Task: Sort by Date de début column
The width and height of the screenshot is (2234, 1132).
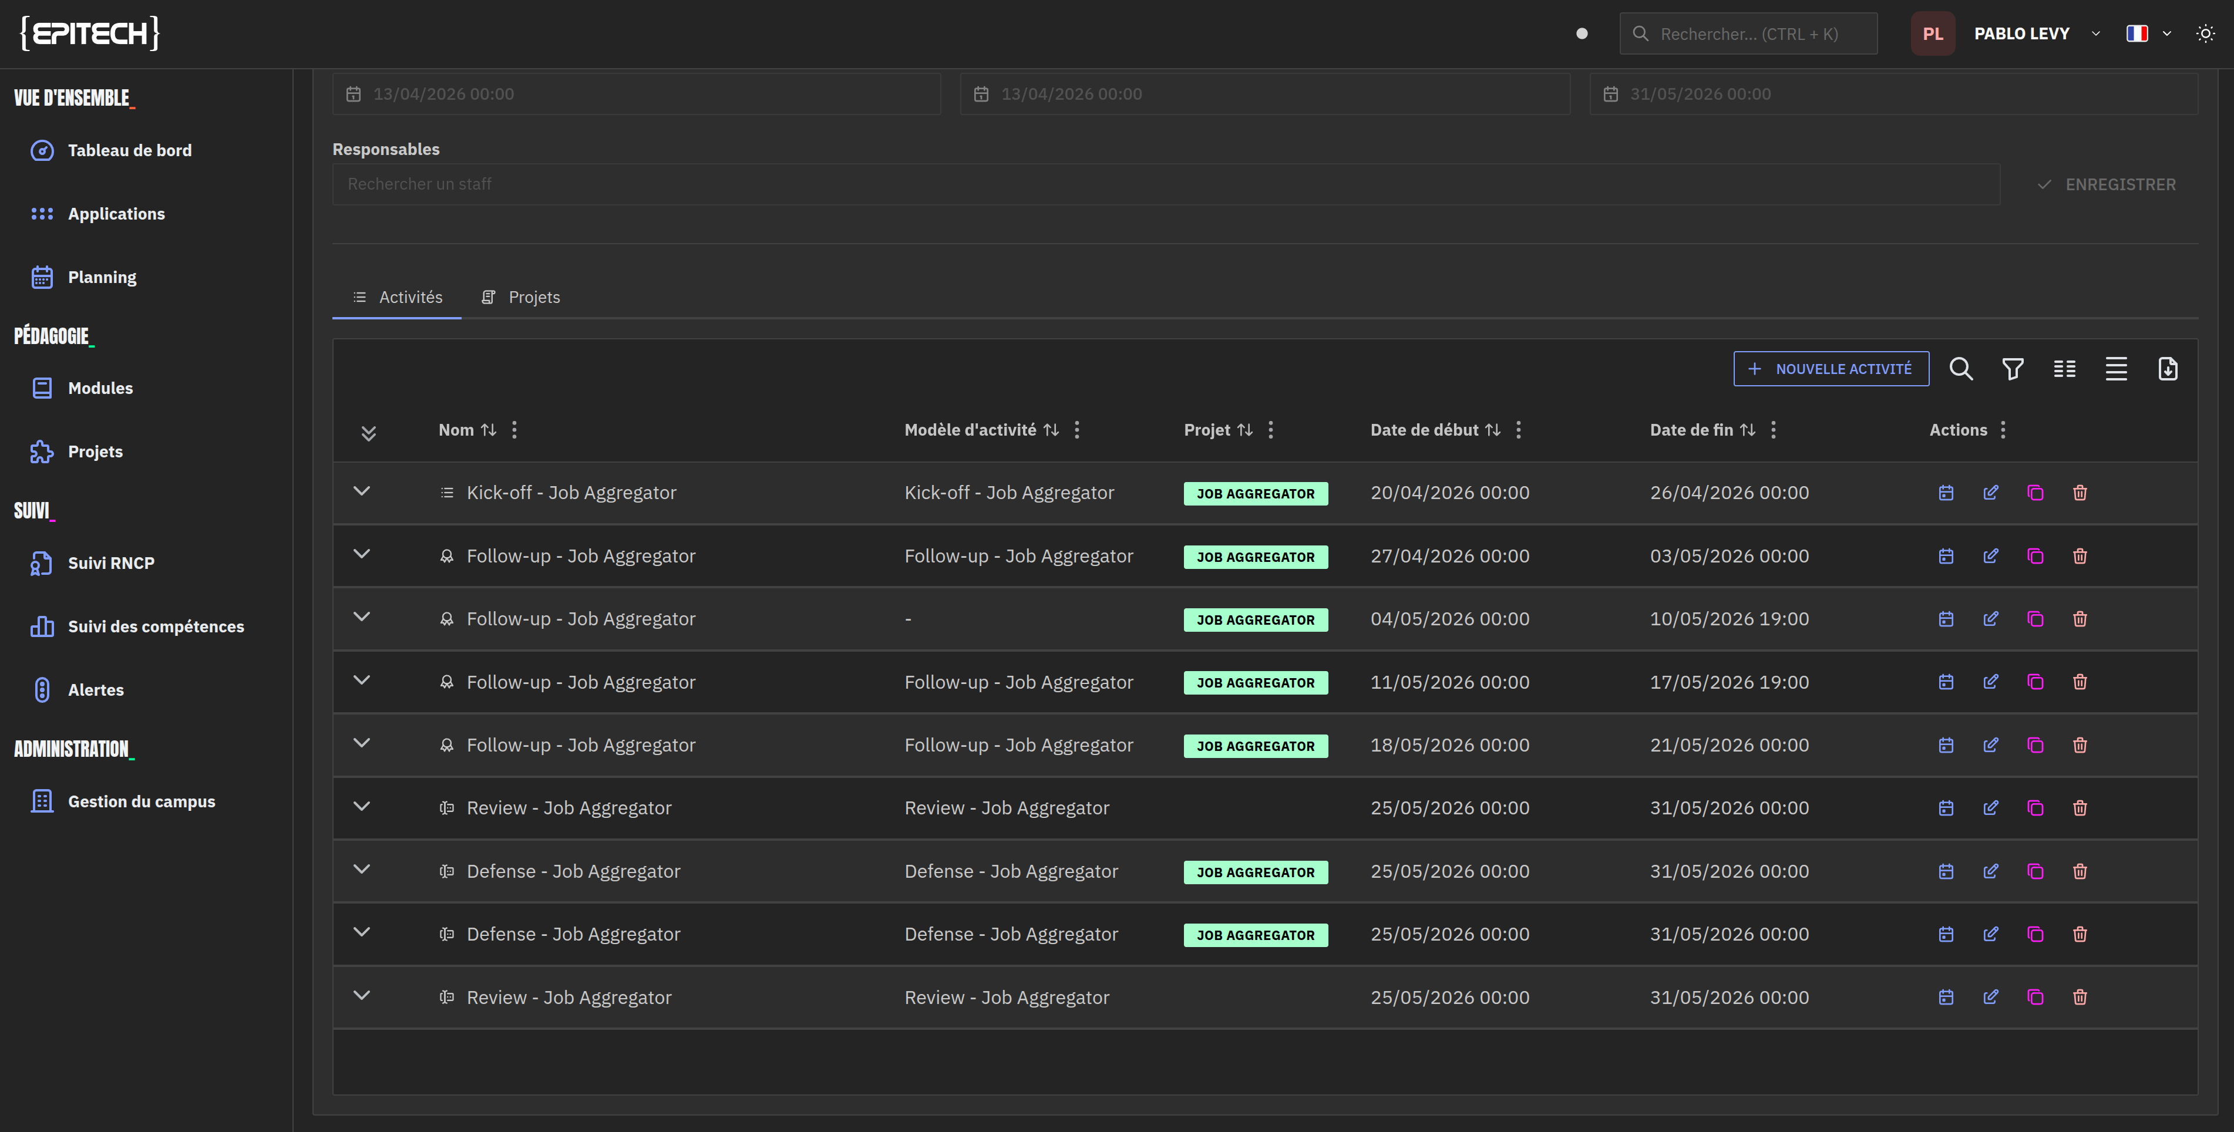Action: [x=1492, y=430]
